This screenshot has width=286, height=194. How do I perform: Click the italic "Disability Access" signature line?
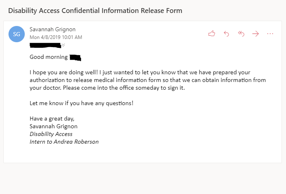coord(51,134)
